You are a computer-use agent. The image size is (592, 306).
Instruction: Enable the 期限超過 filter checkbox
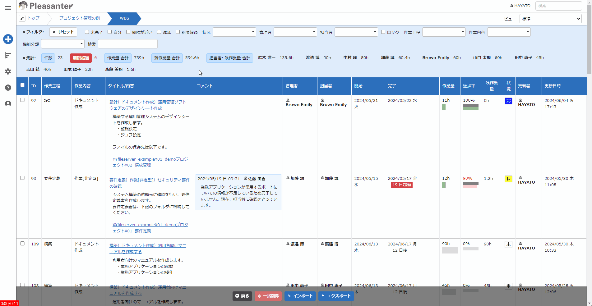[x=178, y=32]
